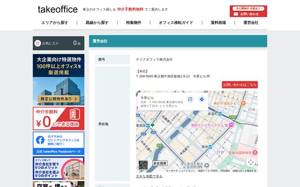Viewport: 300px width, 187px height.
Task: Click 今里ビル title in map info card
Action: coord(147,98)
